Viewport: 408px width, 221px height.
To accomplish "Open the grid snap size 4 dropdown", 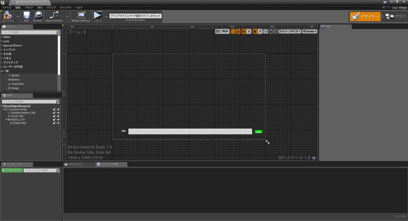I will tap(260, 31).
